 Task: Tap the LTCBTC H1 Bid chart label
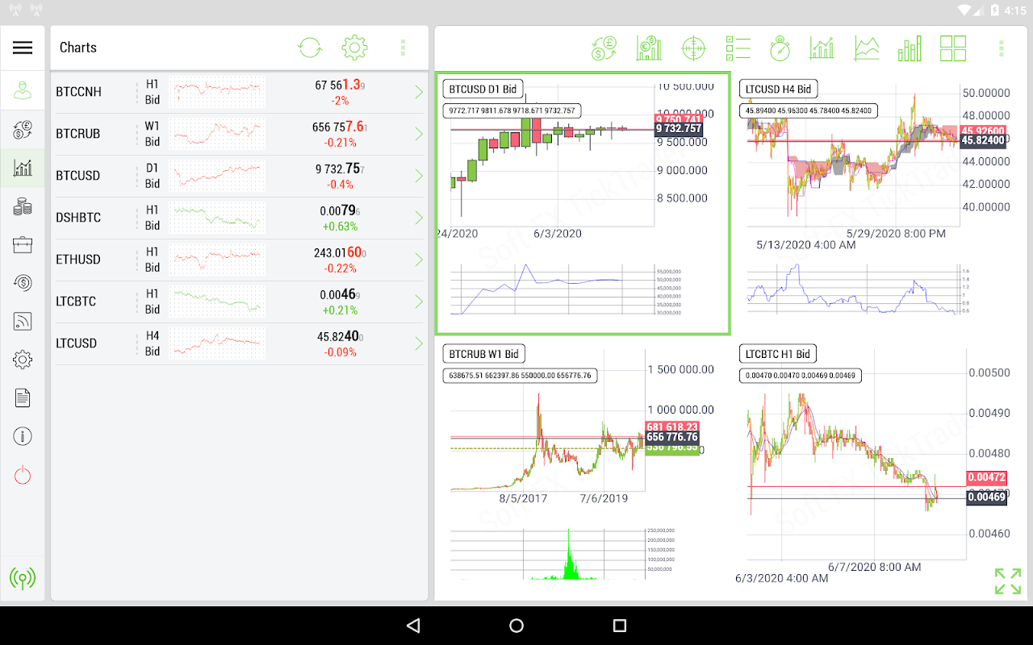pos(778,354)
